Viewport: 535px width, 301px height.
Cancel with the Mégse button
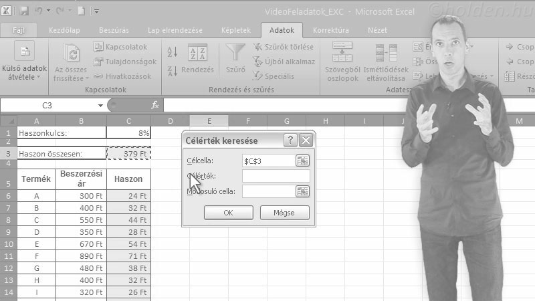point(285,213)
